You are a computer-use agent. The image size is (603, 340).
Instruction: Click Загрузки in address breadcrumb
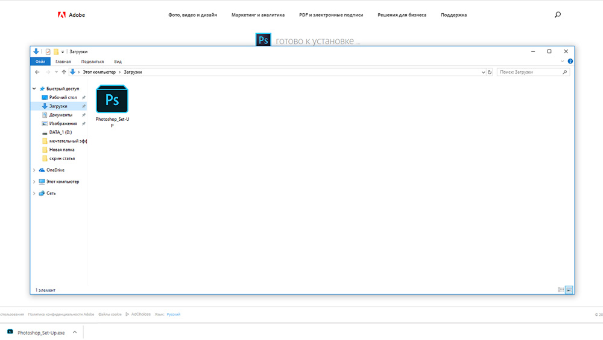(133, 72)
